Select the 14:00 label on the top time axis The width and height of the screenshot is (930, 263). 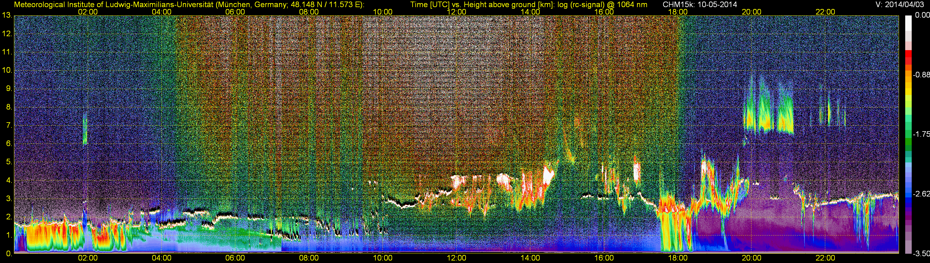pyautogui.click(x=530, y=12)
